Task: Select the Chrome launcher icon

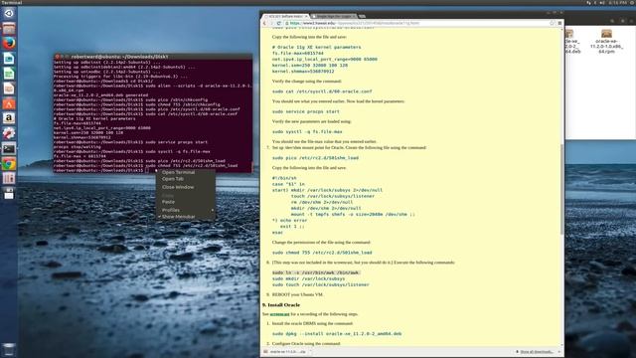Action: point(9,163)
